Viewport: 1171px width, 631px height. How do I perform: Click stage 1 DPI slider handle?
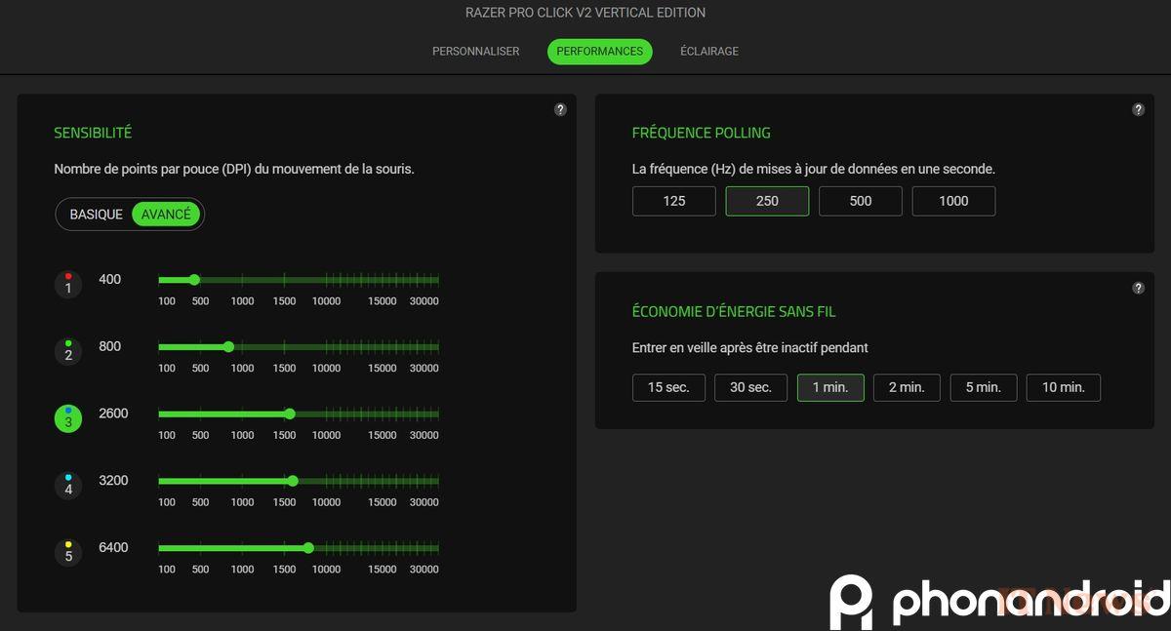pyautogui.click(x=194, y=280)
